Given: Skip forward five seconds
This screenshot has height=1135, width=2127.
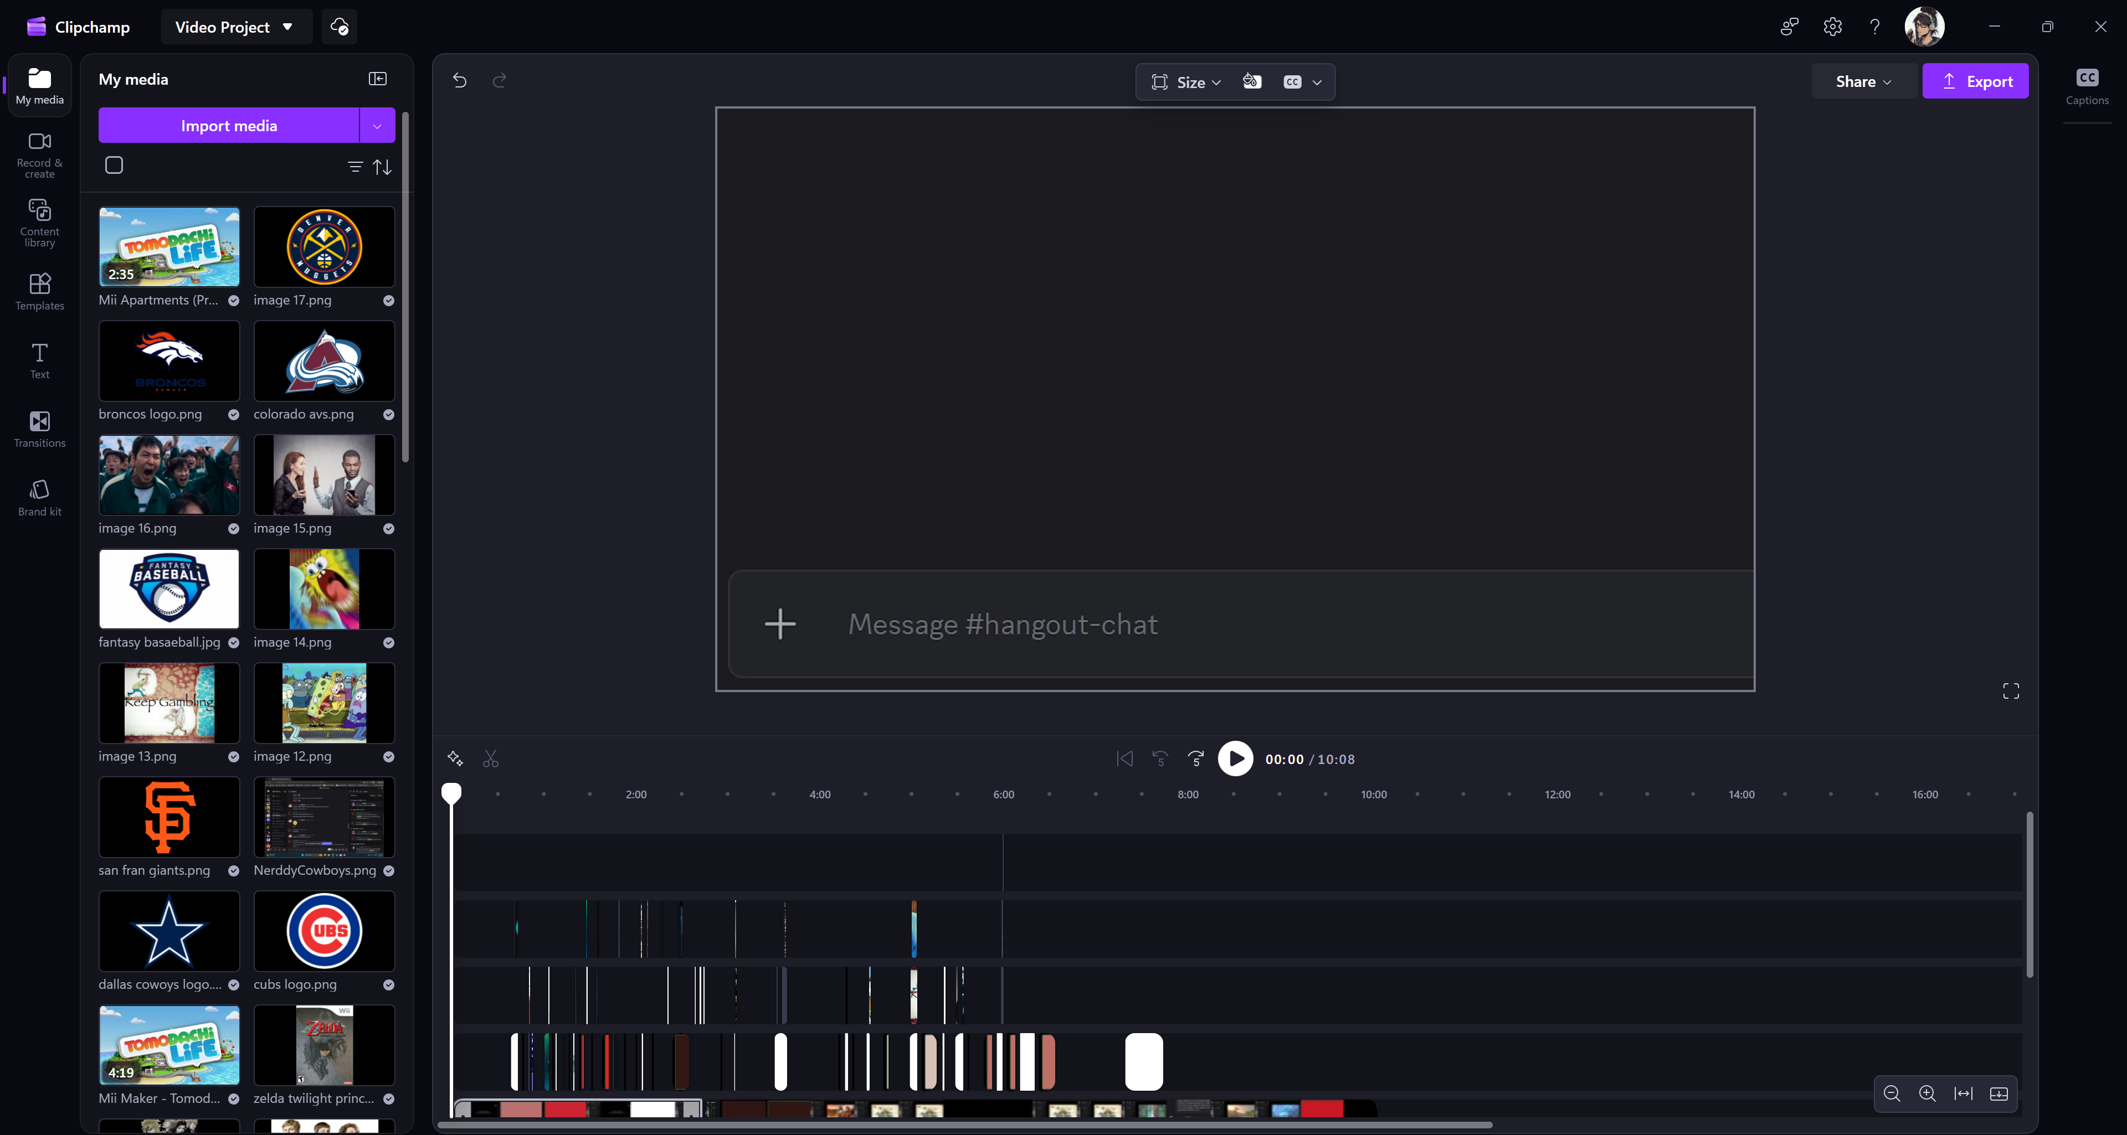Looking at the screenshot, I should coord(1196,759).
